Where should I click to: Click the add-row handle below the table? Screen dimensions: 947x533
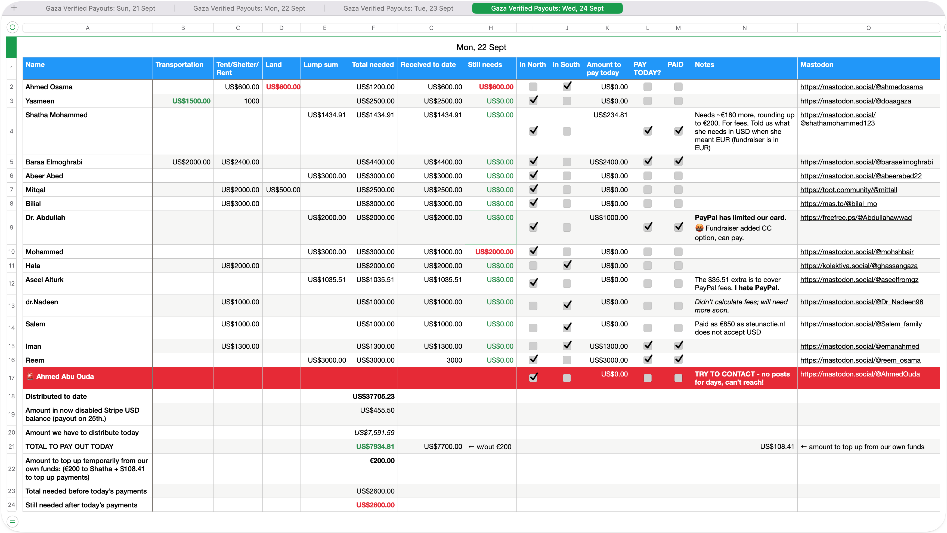[13, 521]
